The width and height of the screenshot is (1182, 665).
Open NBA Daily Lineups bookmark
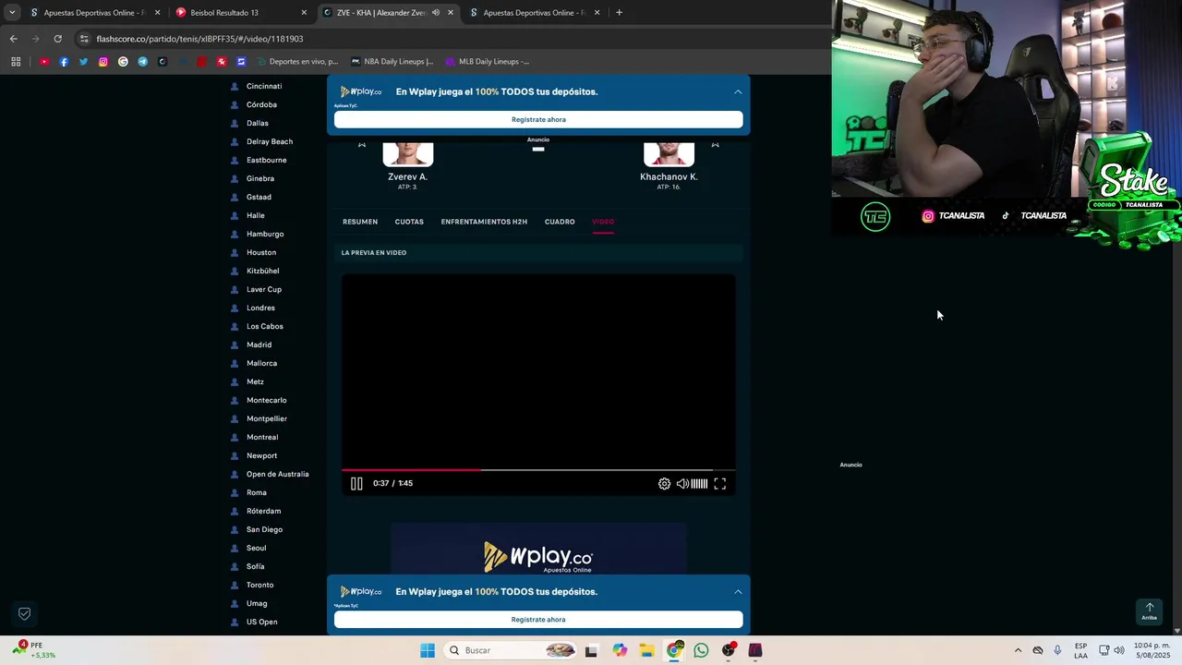click(x=392, y=62)
